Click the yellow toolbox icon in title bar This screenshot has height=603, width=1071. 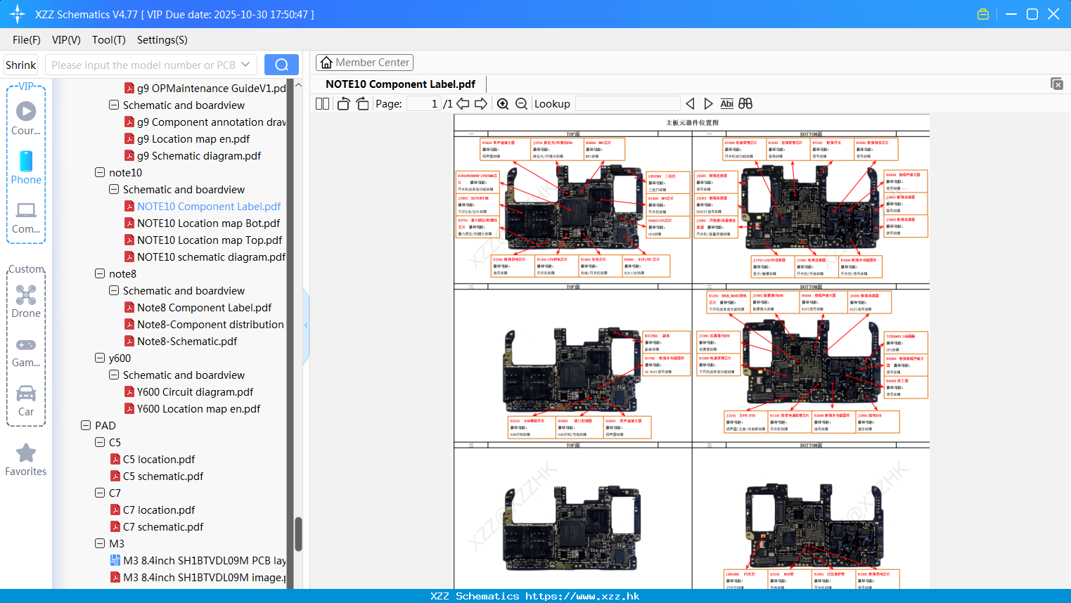tap(983, 14)
